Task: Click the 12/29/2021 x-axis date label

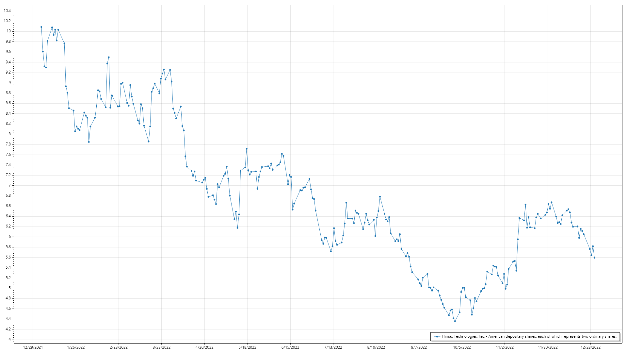Action: (x=33, y=347)
